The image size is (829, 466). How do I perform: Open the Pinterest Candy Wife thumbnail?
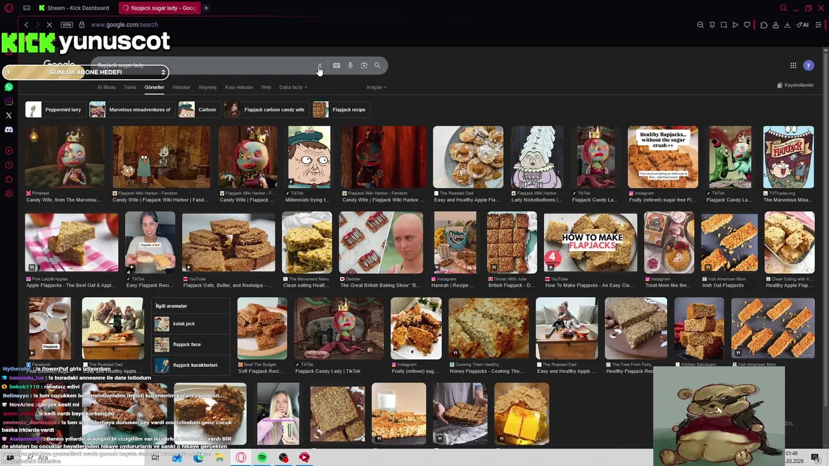click(65, 157)
